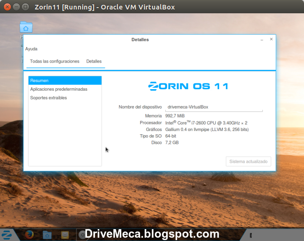Close the VirtualBox window with red button
This screenshot has width=304, height=241.
pos(7,7)
